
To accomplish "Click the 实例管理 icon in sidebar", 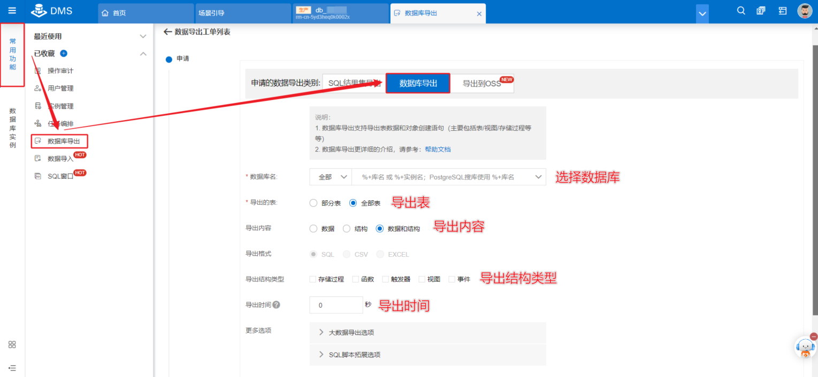I will tap(37, 106).
